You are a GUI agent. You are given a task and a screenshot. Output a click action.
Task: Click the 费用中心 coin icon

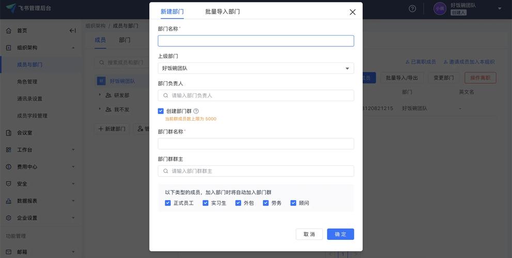[x=9, y=167]
